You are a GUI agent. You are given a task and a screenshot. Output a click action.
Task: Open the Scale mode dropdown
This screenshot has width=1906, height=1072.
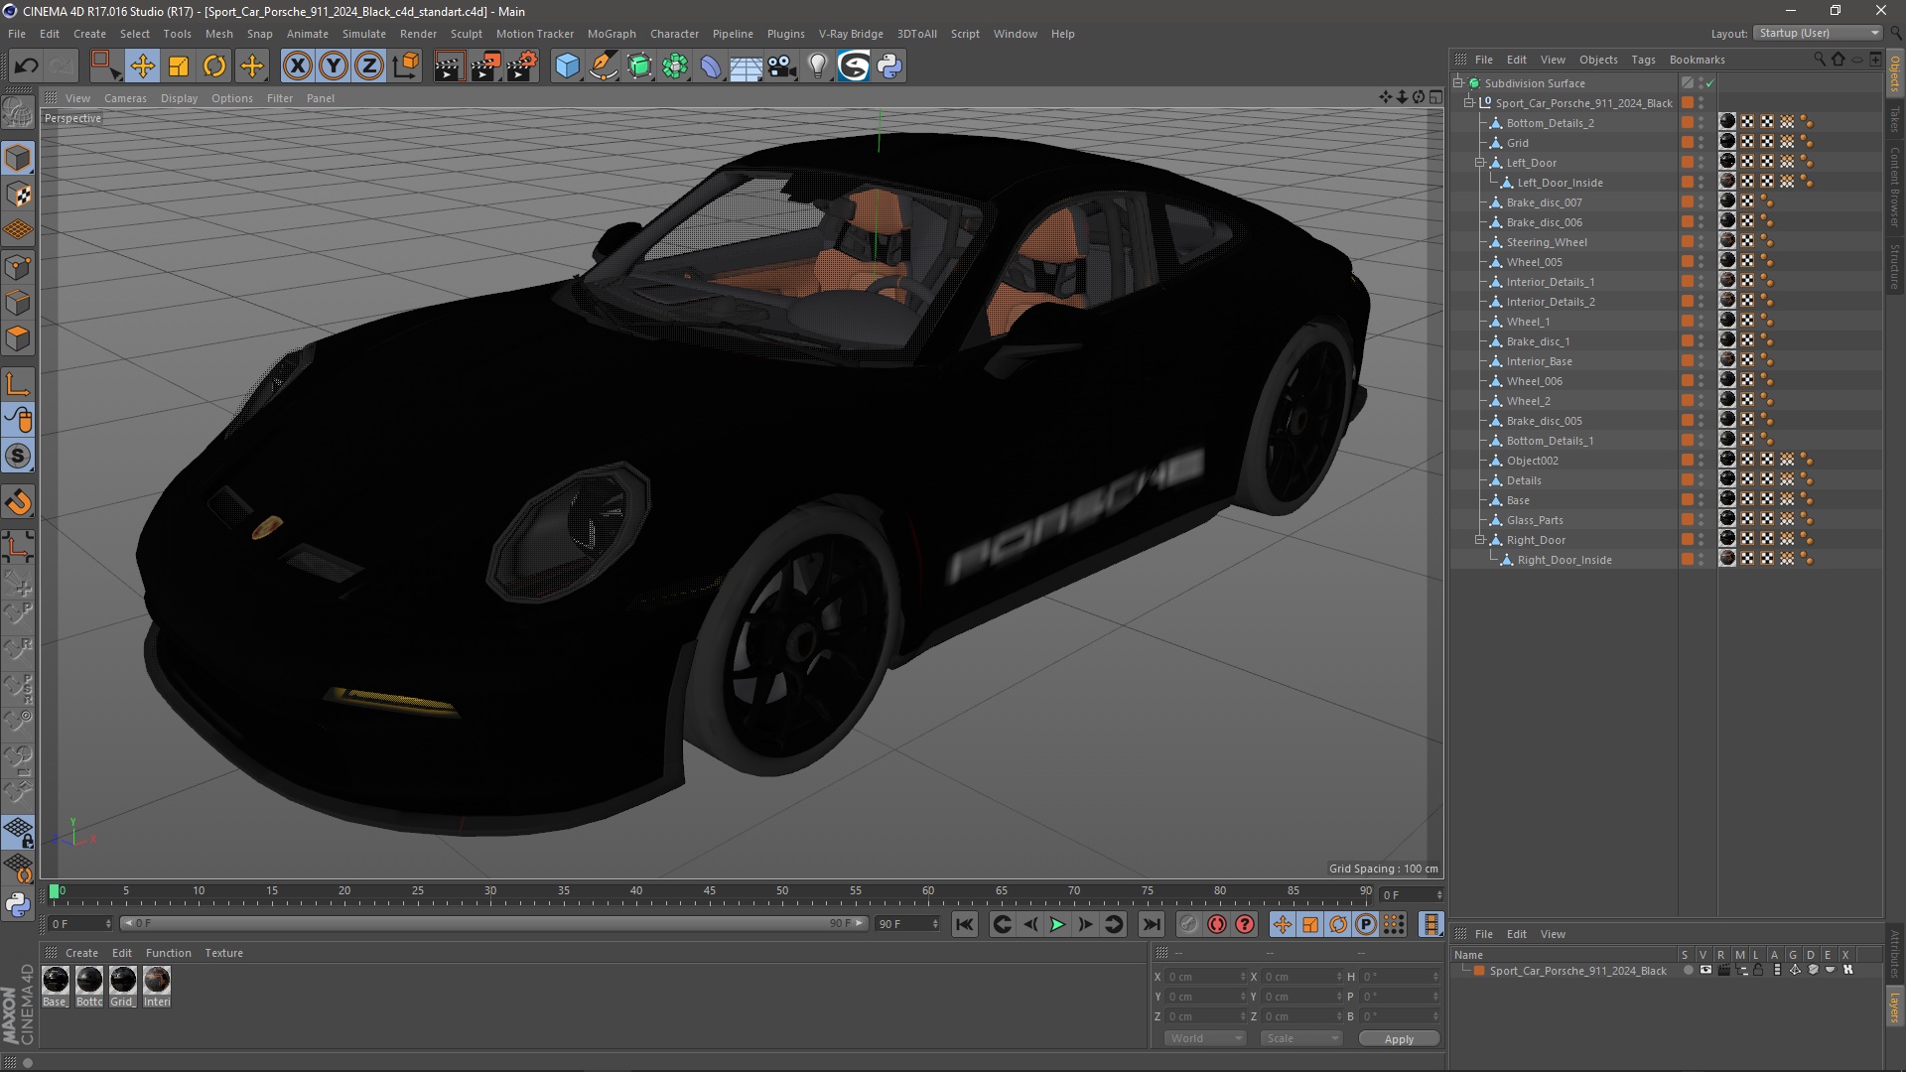[1300, 1038]
